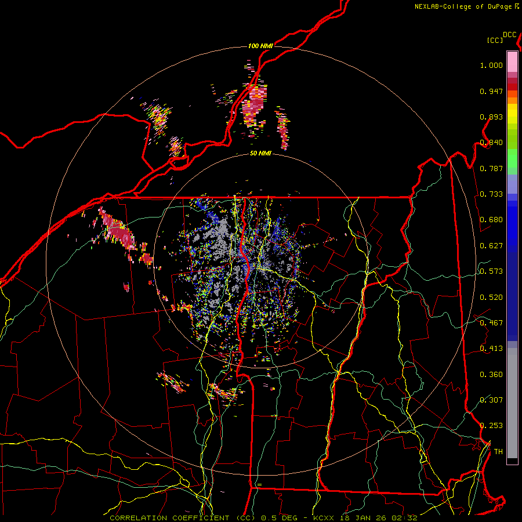Screen dimensions: 522x522
Task: Click the 0.787 legend value
Action: [x=491, y=168]
